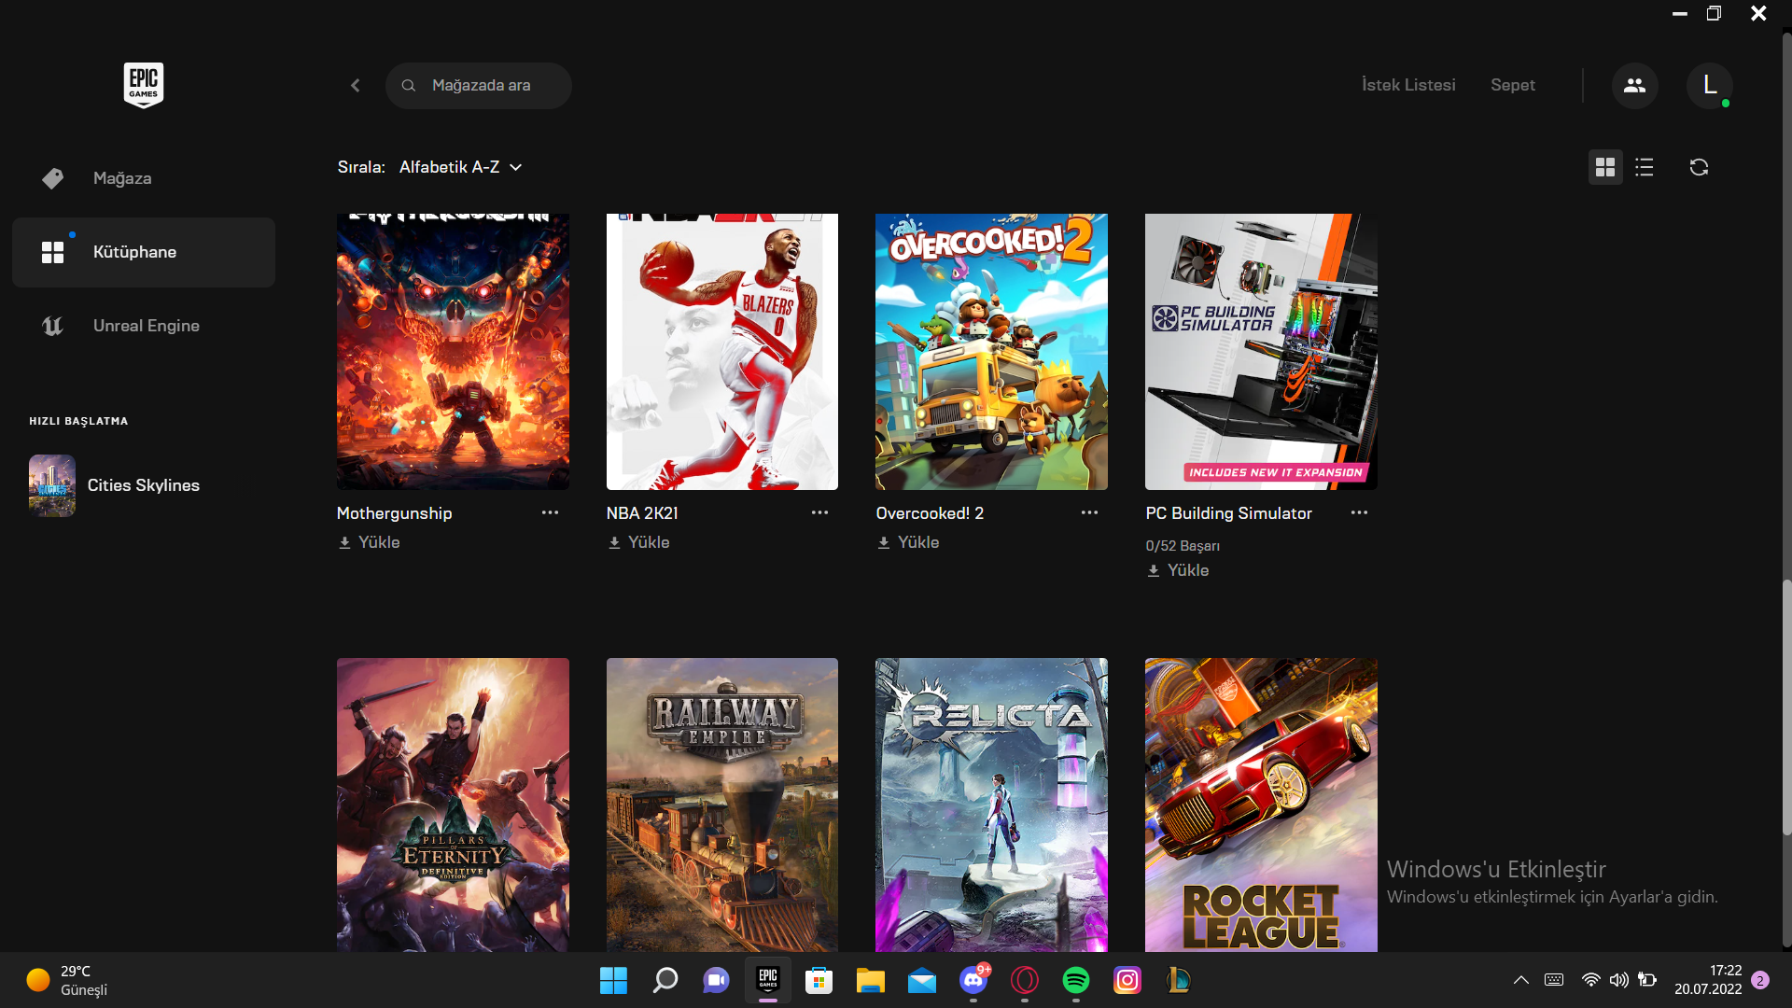
Task: Open Mothergunship more options menu
Action: pos(550,512)
